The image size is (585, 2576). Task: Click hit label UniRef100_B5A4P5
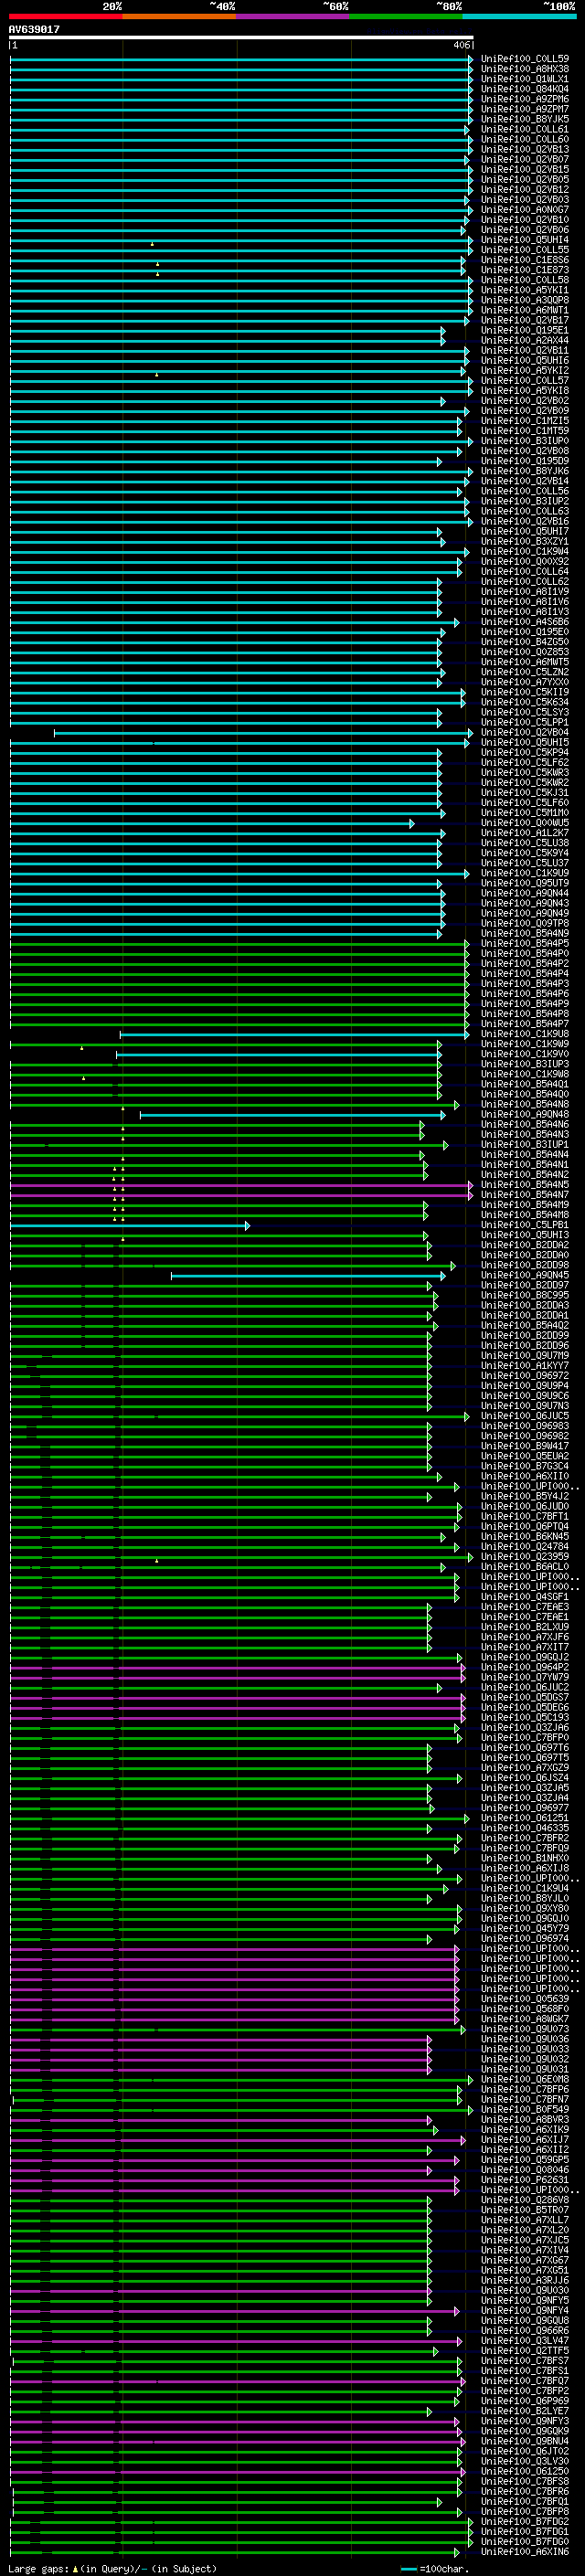click(x=525, y=944)
